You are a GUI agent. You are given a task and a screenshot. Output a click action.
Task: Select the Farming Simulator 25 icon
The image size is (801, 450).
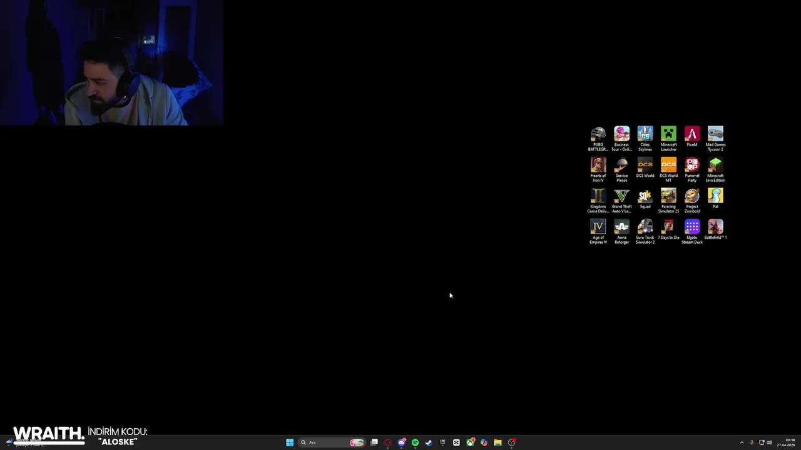click(x=668, y=201)
